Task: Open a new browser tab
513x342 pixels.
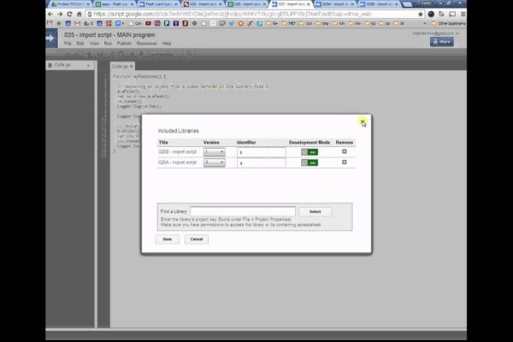Action: pos(407,4)
